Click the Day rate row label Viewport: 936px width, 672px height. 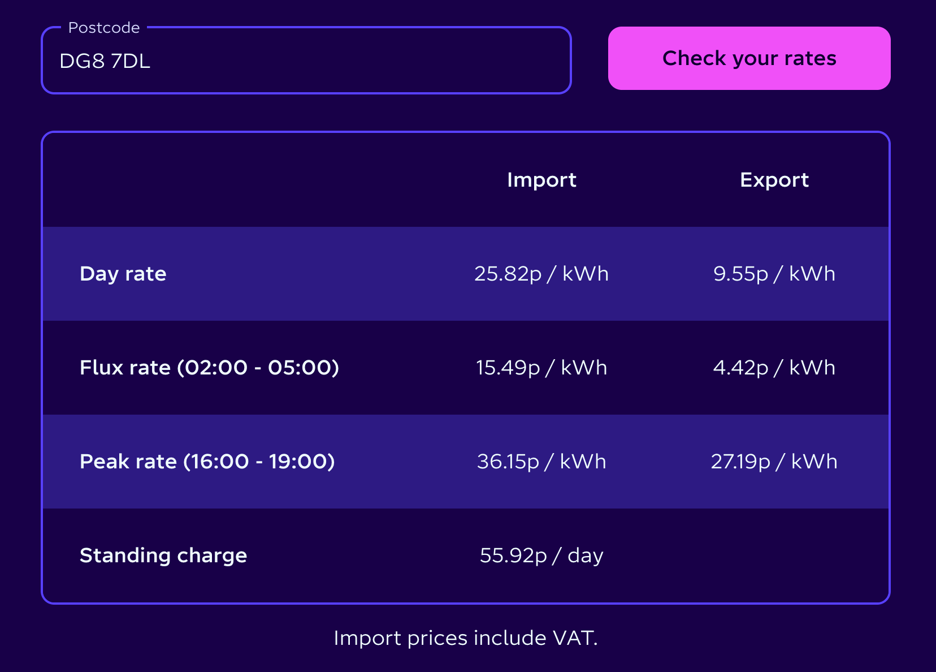pyautogui.click(x=123, y=274)
